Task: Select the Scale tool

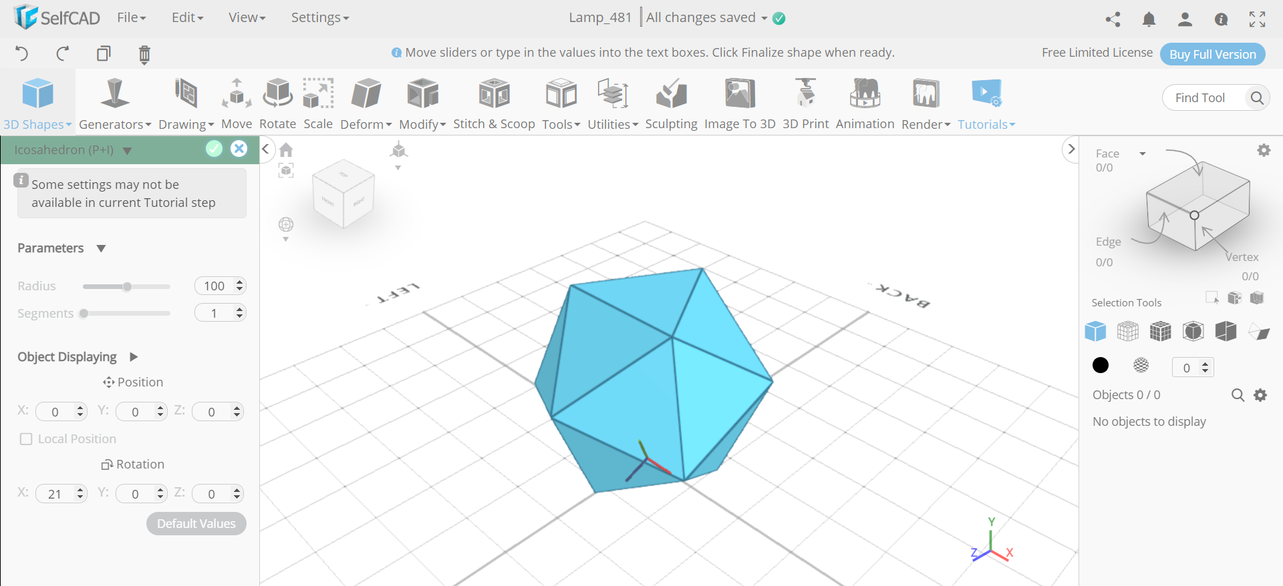Action: point(318,103)
